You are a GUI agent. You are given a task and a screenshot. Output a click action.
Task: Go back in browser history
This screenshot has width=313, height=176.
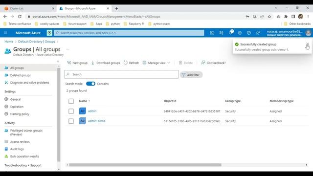tap(5, 17)
